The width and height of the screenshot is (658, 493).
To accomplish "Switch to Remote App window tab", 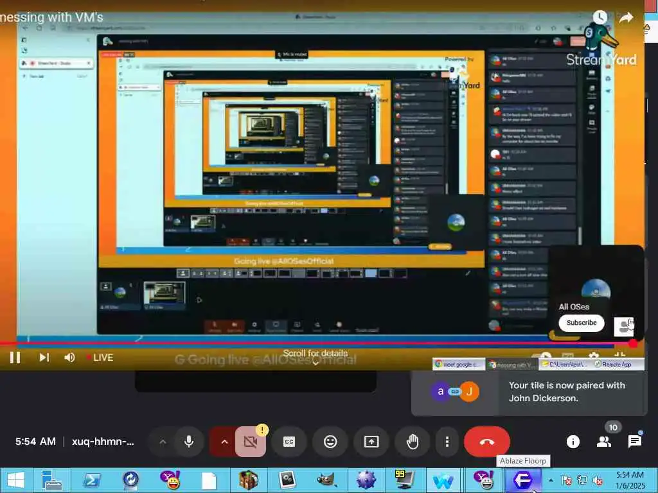I will pos(618,365).
